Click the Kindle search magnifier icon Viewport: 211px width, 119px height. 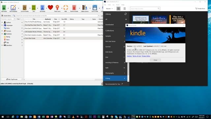[158, 9]
